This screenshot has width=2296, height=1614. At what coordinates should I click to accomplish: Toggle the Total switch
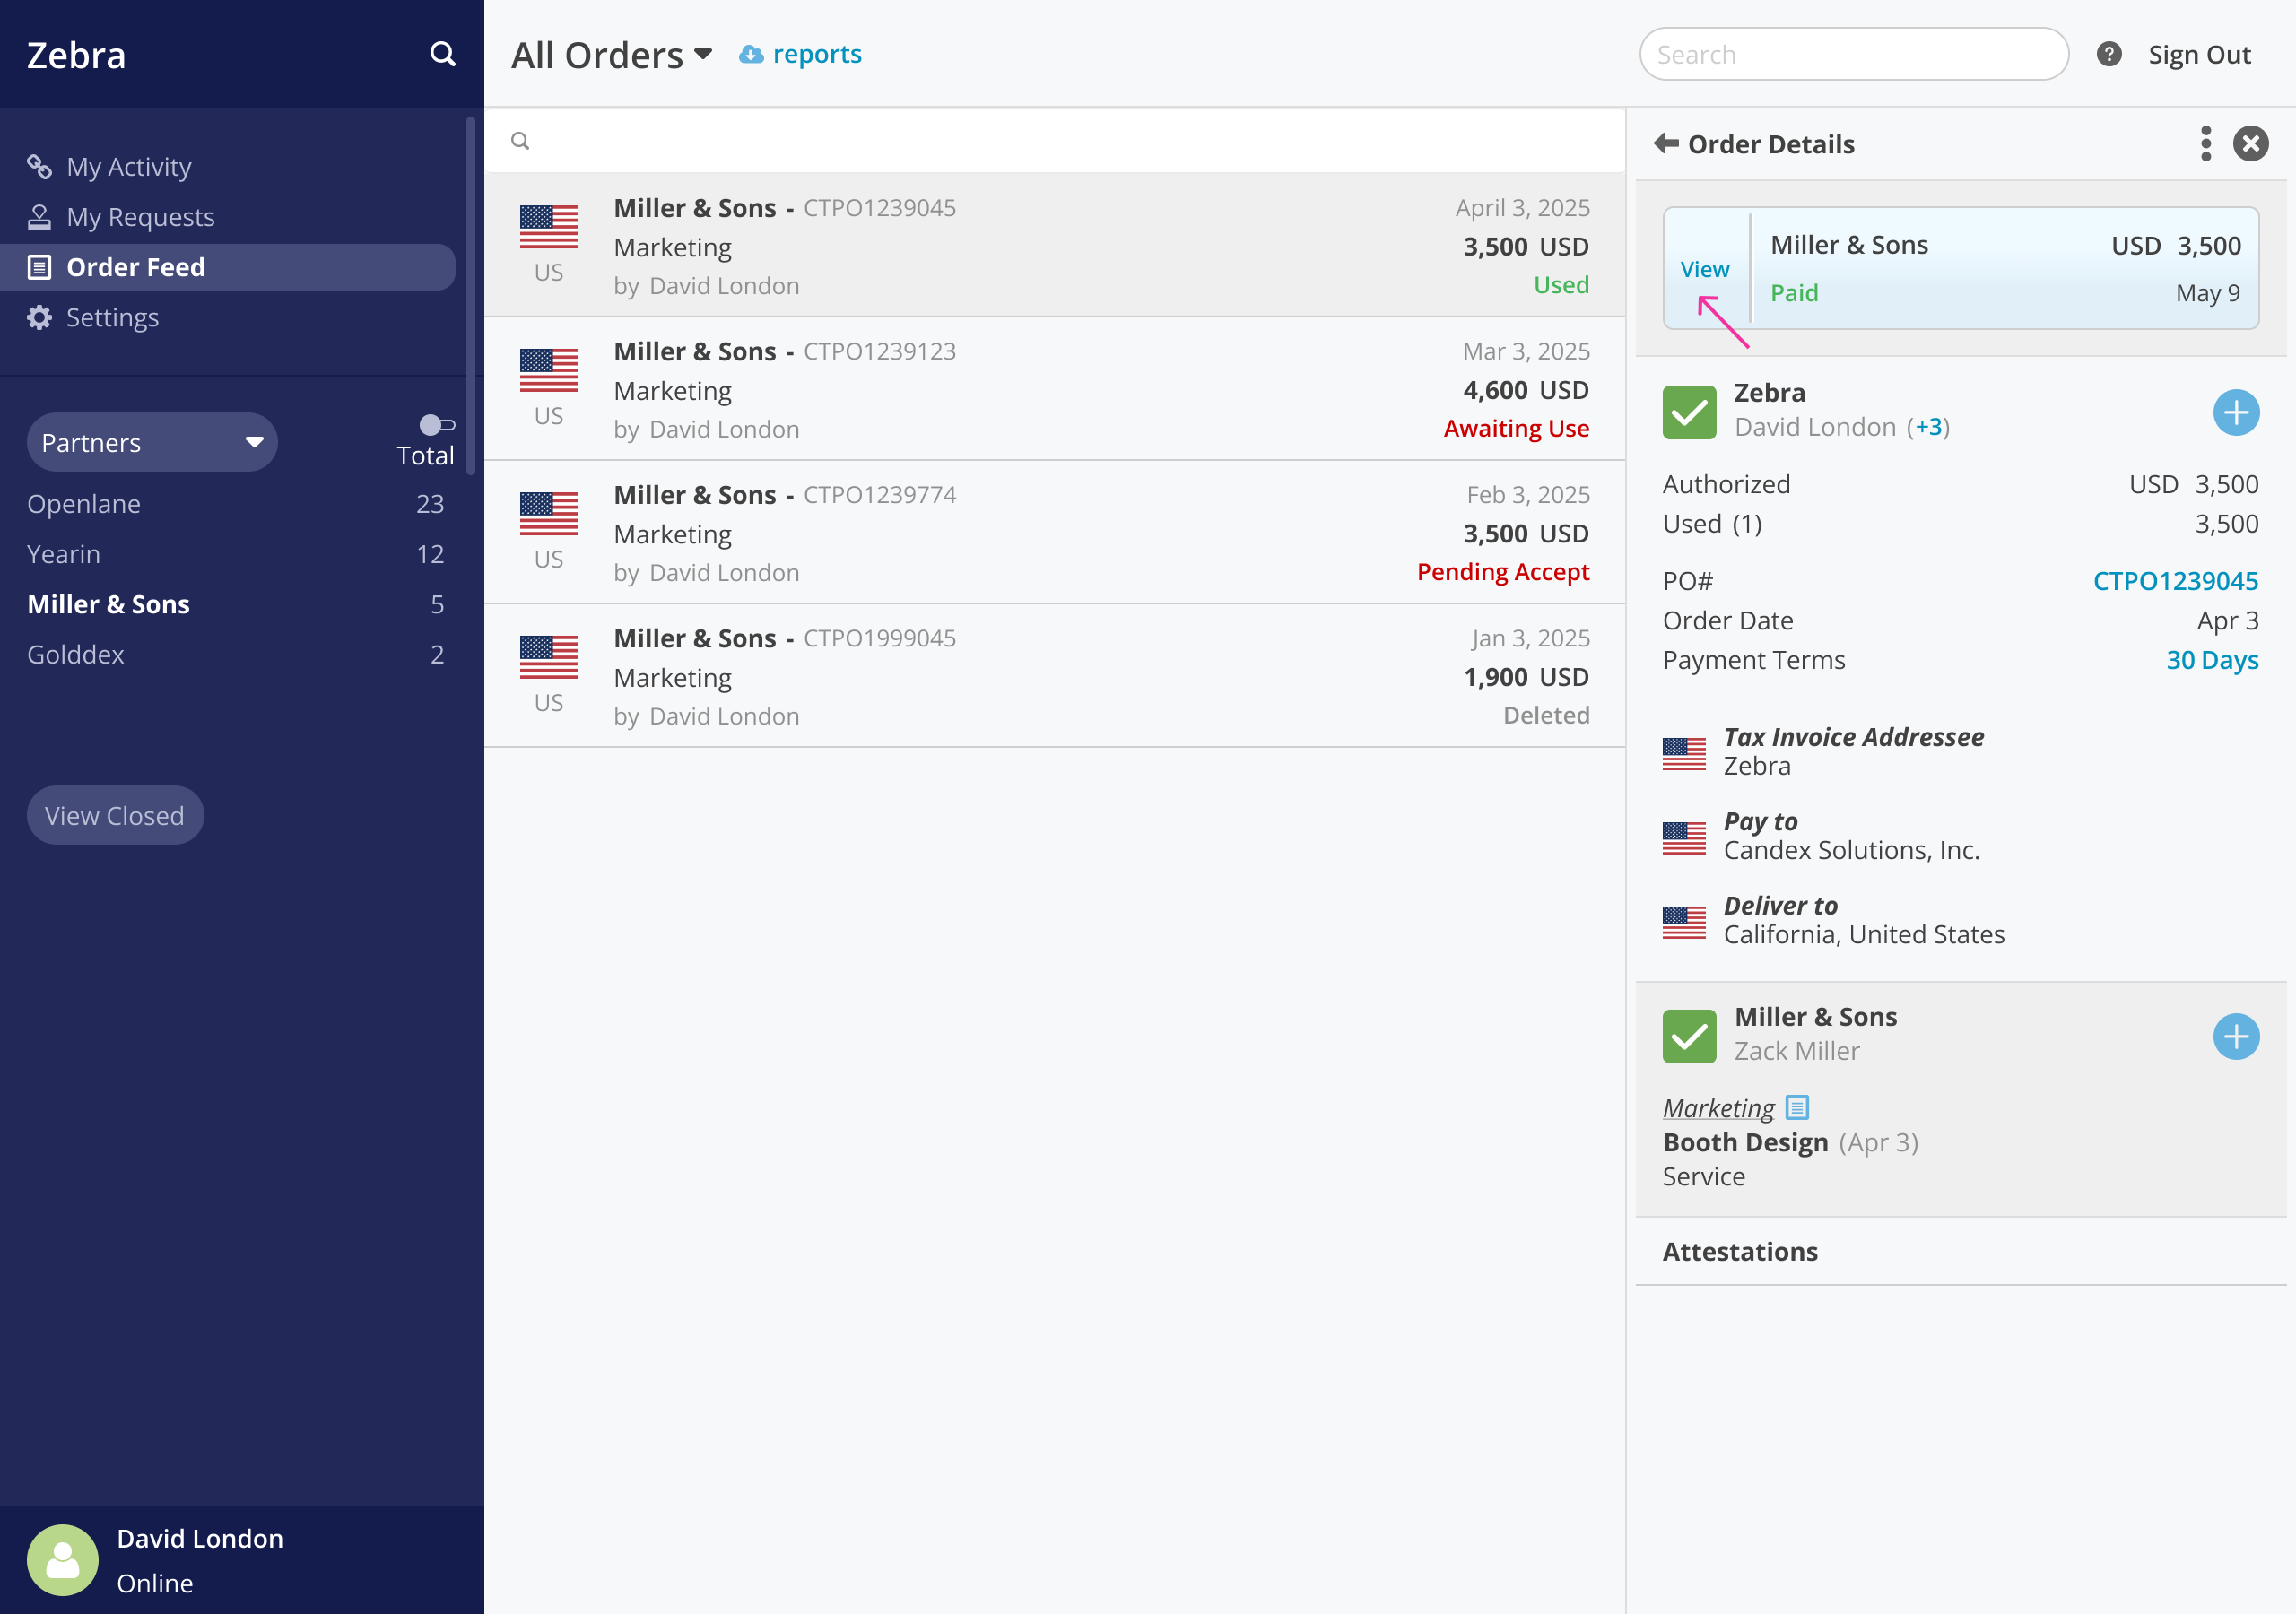[436, 425]
